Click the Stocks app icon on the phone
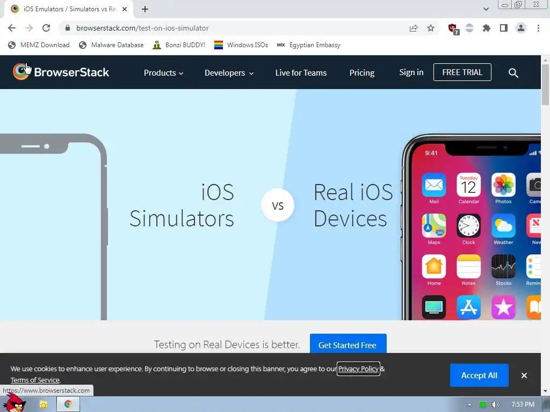This screenshot has width=550, height=412. 503,267
